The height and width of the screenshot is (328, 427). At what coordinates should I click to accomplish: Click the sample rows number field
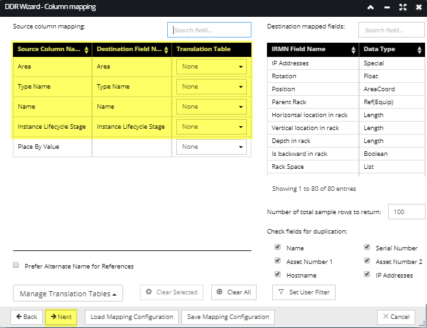click(406, 212)
